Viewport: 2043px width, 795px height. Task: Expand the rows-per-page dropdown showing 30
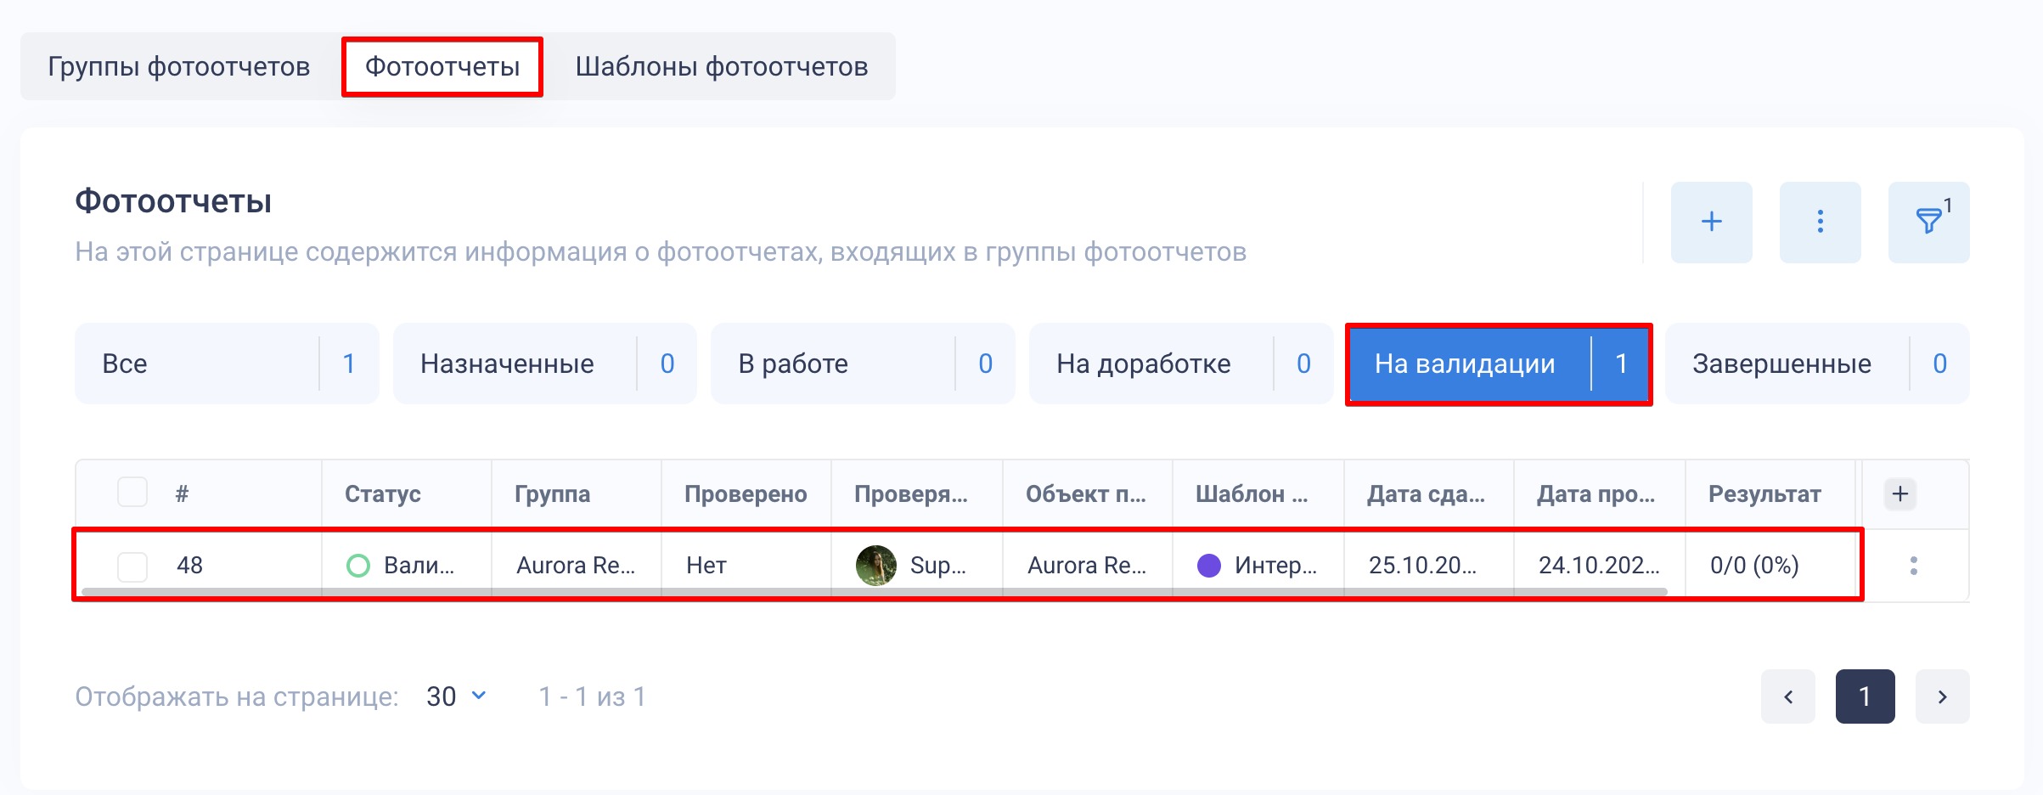(x=456, y=696)
